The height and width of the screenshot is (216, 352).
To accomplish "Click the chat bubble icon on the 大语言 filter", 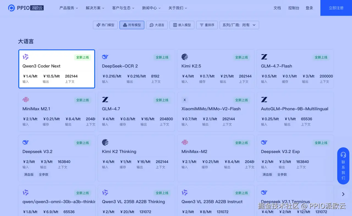I will click(151, 25).
